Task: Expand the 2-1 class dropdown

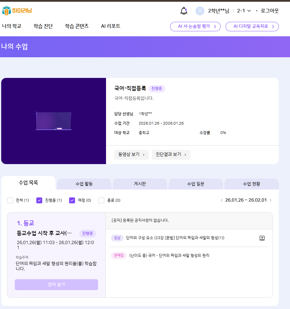Action: [244, 11]
